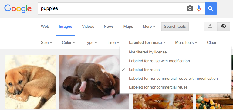Open the More tools dropdown

click(x=186, y=43)
